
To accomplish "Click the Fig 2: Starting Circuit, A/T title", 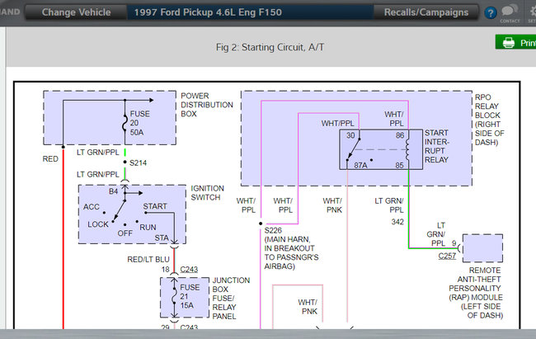I will pos(270,47).
